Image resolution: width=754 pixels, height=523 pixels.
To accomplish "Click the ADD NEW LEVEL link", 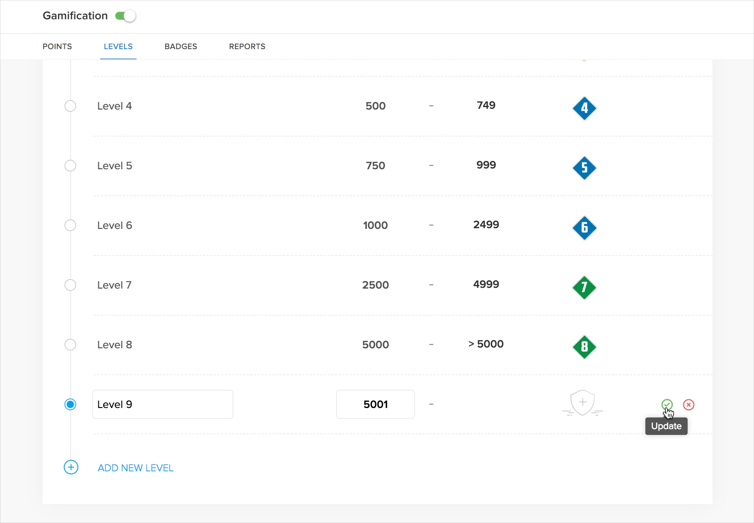I will click(x=135, y=468).
